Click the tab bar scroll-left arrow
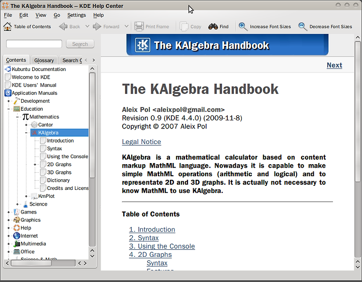Image resolution: width=362 pixels, height=282 pixels. (86, 60)
